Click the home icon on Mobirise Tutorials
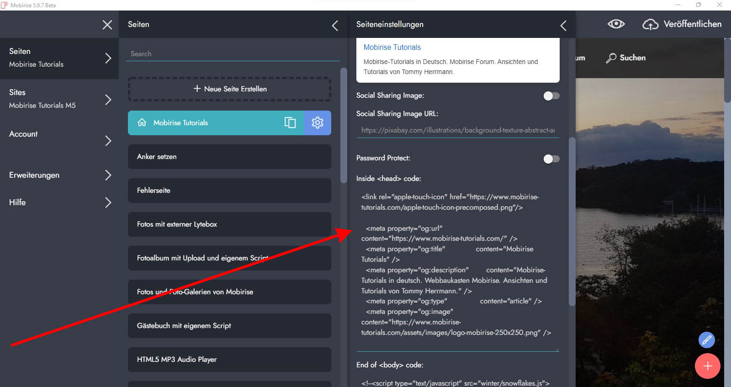Image resolution: width=731 pixels, height=387 pixels. tap(142, 122)
